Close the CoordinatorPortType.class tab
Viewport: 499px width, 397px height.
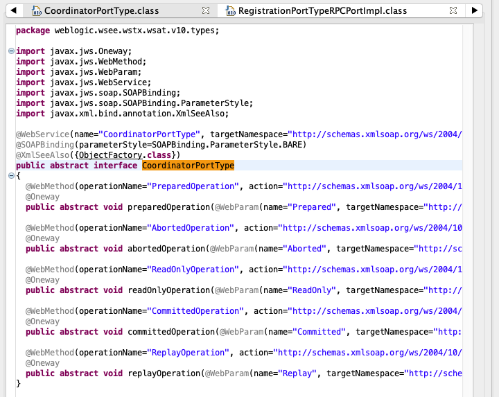tap(206, 11)
